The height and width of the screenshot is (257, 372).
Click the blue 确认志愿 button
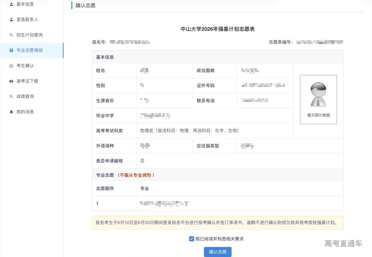tap(218, 252)
